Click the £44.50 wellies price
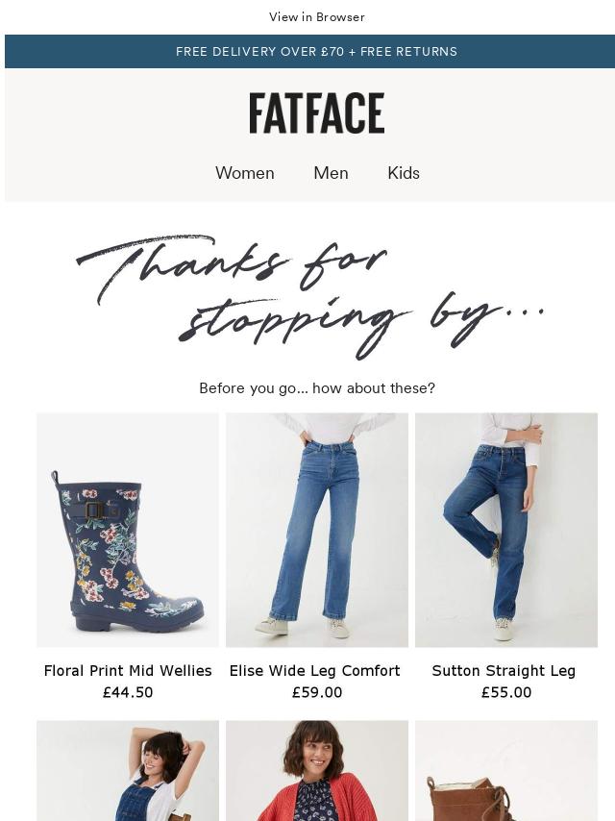 click(128, 692)
